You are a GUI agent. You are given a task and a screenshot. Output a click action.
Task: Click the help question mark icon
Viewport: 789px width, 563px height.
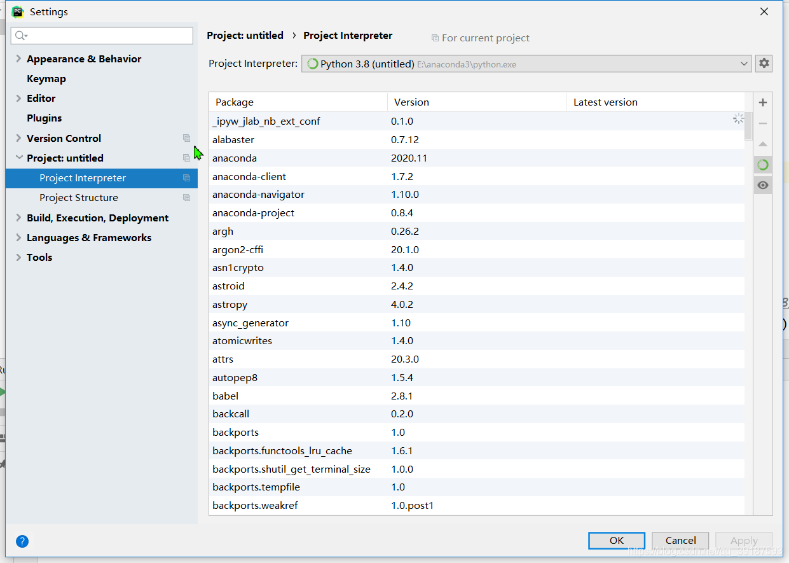22,541
